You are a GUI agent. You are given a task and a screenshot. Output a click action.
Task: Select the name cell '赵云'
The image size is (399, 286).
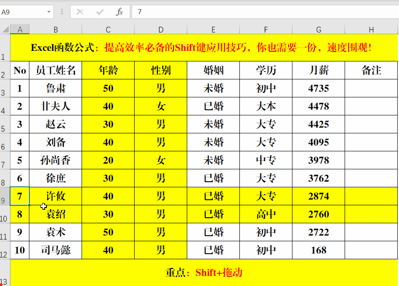[56, 124]
